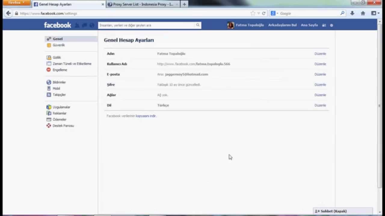Go to Ana Sayfa
The height and width of the screenshot is (216, 385).
click(x=309, y=25)
